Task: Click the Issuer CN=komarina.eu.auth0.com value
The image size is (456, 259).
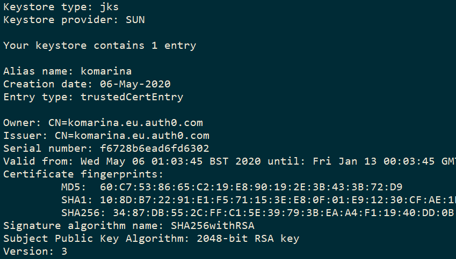Action: (132, 136)
